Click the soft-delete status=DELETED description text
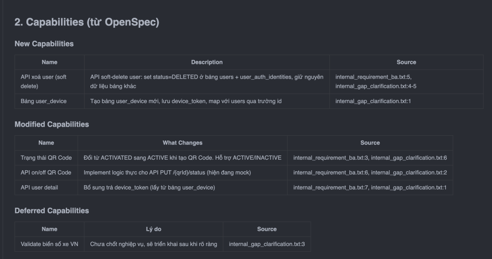 207,82
